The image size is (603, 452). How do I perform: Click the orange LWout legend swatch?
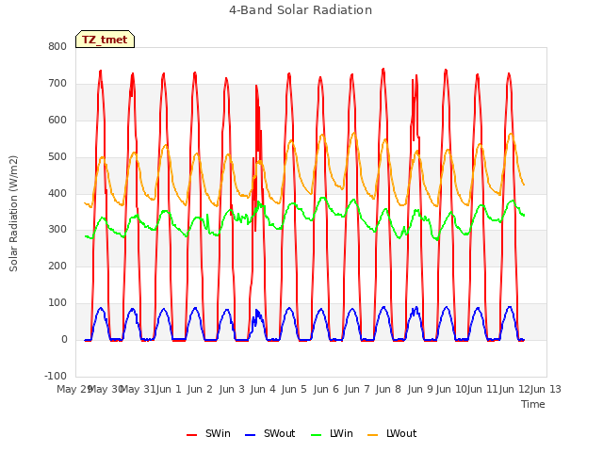point(373,435)
